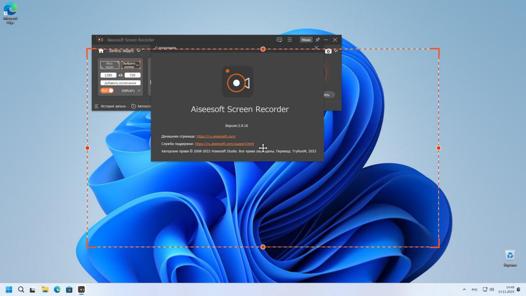Viewport: 526px width, 296px height.
Task: Click the Recycle Bin desktop icon
Action: click(x=510, y=259)
